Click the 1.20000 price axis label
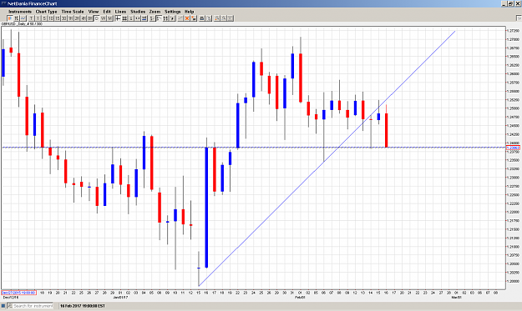522x311 pixels. (x=513, y=281)
